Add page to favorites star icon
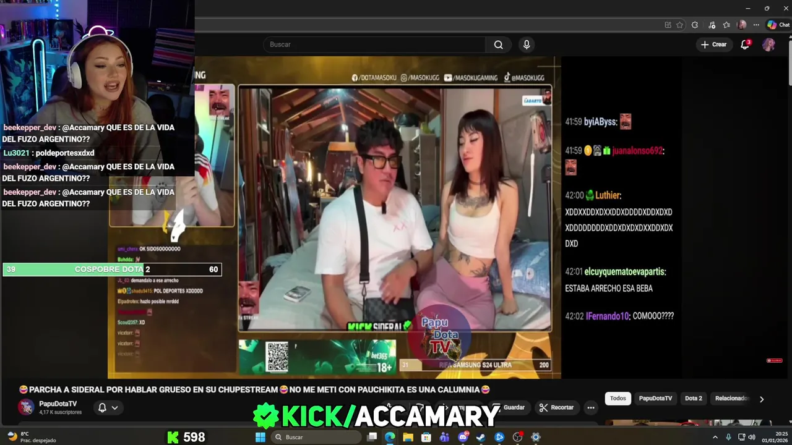This screenshot has height=445, width=792. click(x=679, y=25)
